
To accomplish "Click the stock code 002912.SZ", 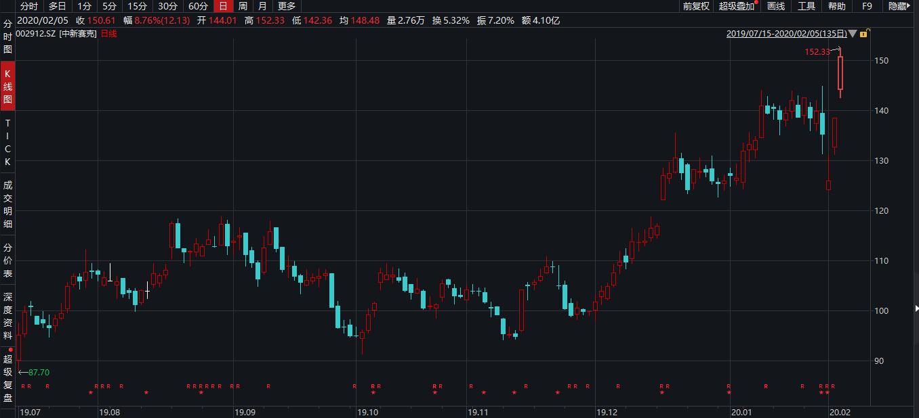I will pyautogui.click(x=37, y=33).
